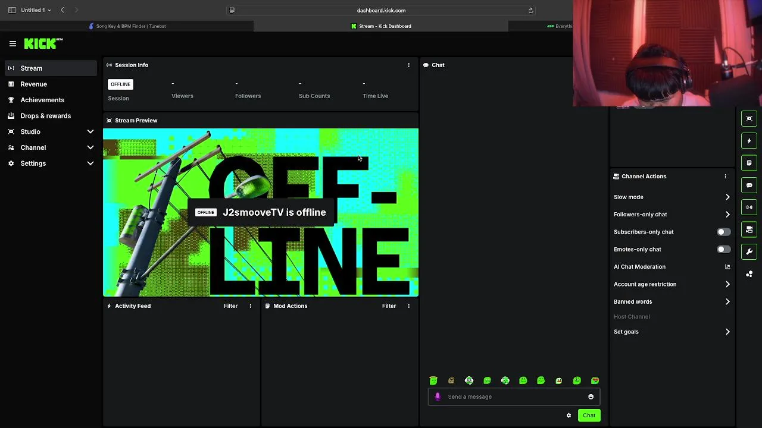This screenshot has width=762, height=428.
Task: Click the Kick logo
Action: pyautogui.click(x=43, y=43)
